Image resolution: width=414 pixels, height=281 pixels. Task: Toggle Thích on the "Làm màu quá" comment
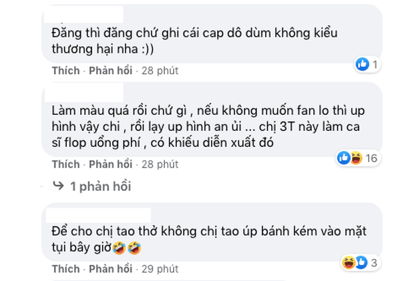tap(65, 164)
